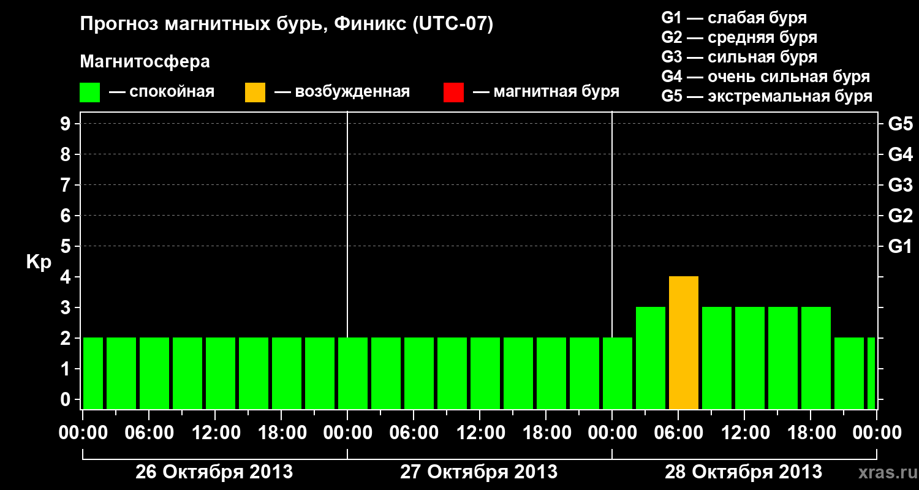Click the '26 Октября 2013' date label
919x490 pixels.
pyautogui.click(x=214, y=472)
